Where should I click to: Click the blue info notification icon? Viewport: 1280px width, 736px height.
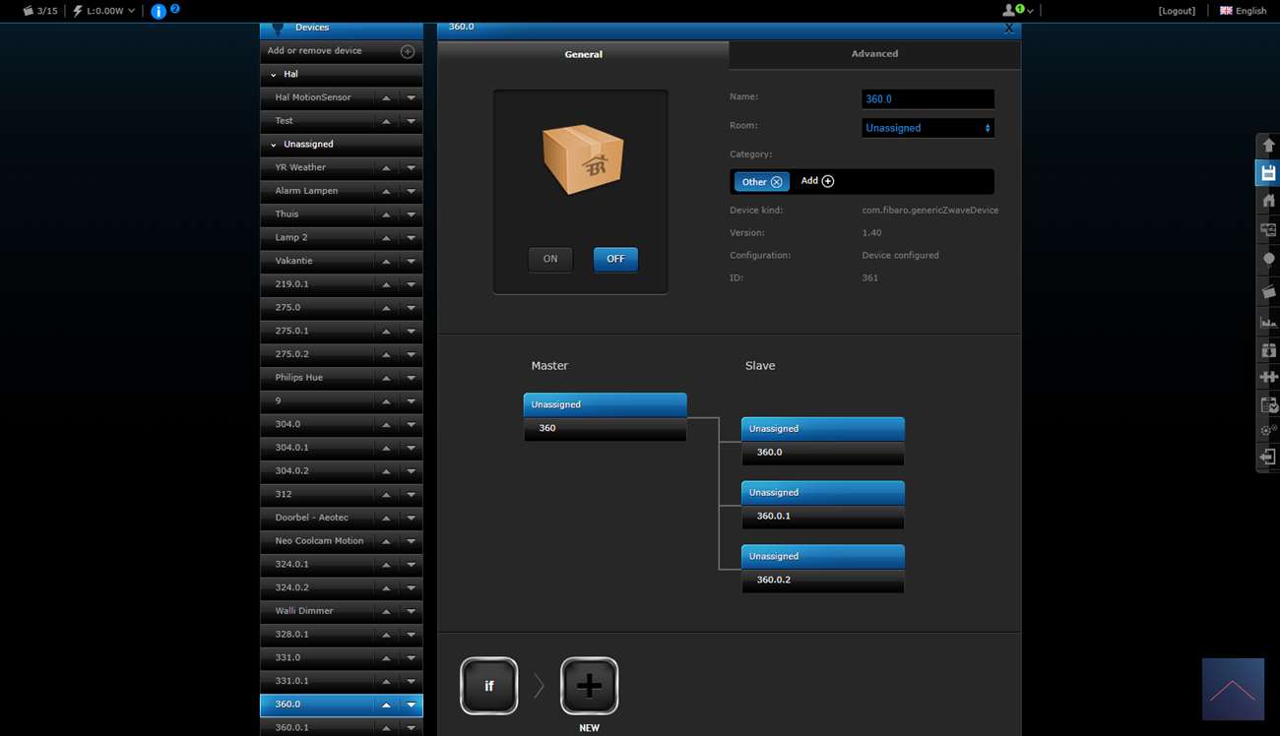point(160,12)
